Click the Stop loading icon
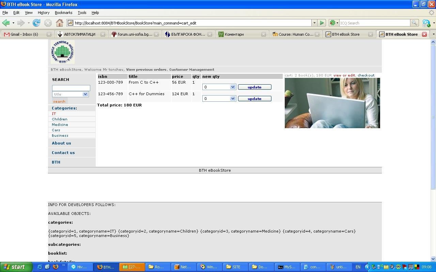 [x=48, y=23]
